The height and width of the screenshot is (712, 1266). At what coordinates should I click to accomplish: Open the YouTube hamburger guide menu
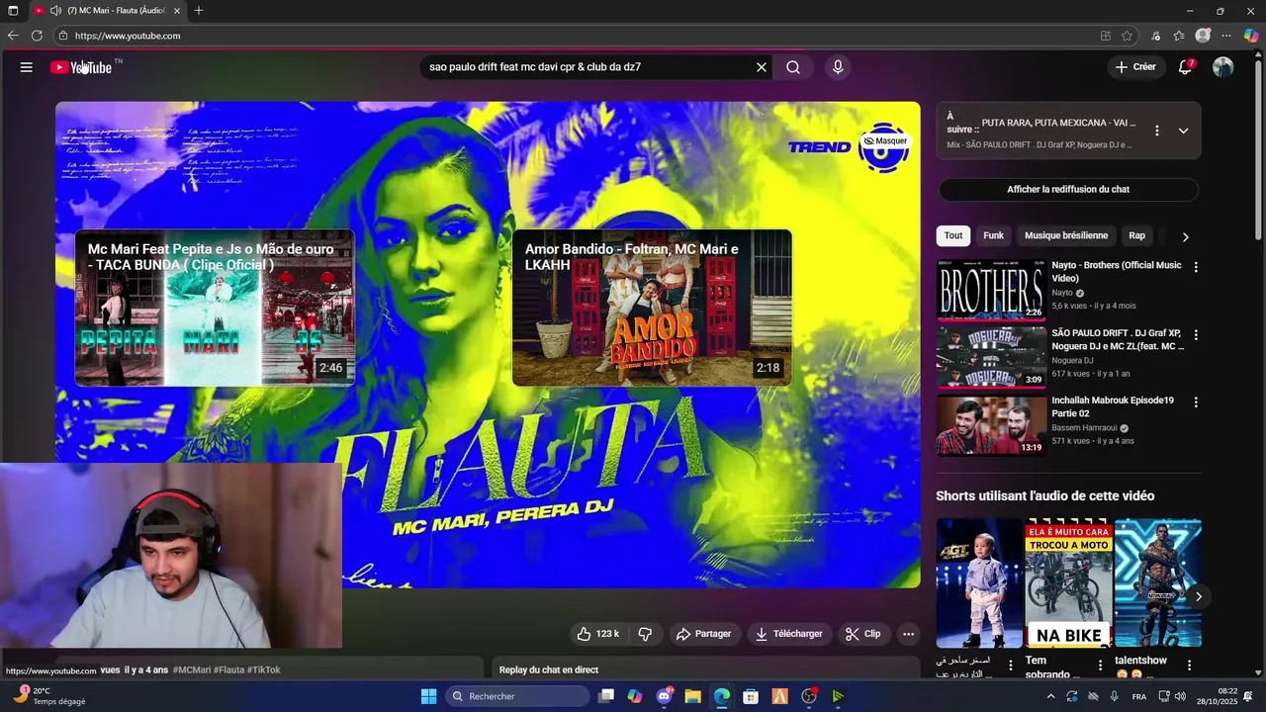[x=27, y=67]
